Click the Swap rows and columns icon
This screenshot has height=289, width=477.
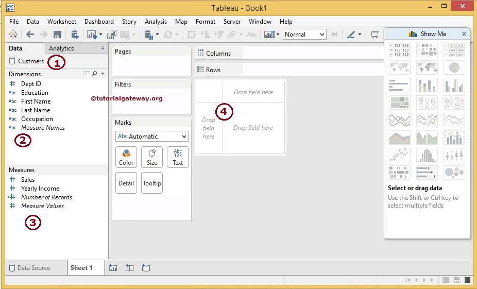coord(191,35)
